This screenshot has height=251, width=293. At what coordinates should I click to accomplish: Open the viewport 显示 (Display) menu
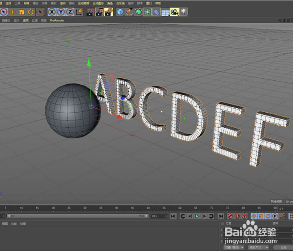pyautogui.click(x=16, y=20)
